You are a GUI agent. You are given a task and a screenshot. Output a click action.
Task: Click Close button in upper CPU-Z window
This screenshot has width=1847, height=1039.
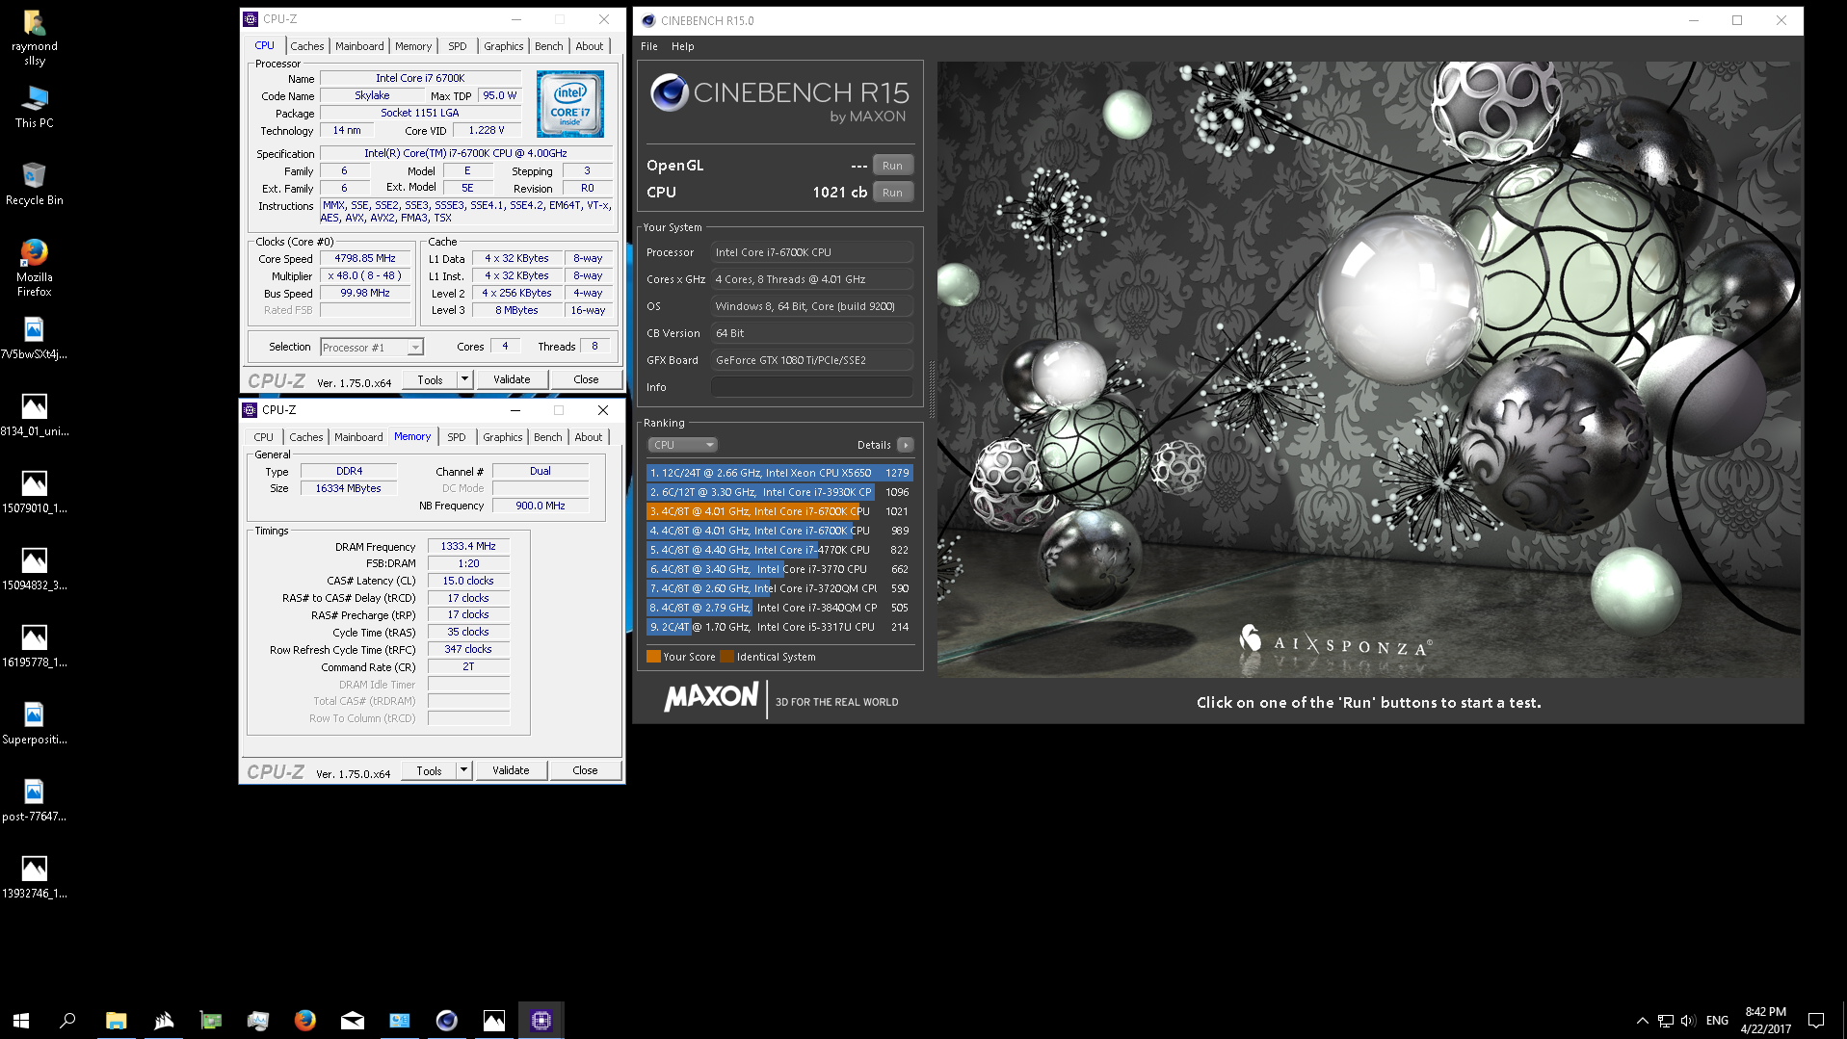[x=586, y=379]
